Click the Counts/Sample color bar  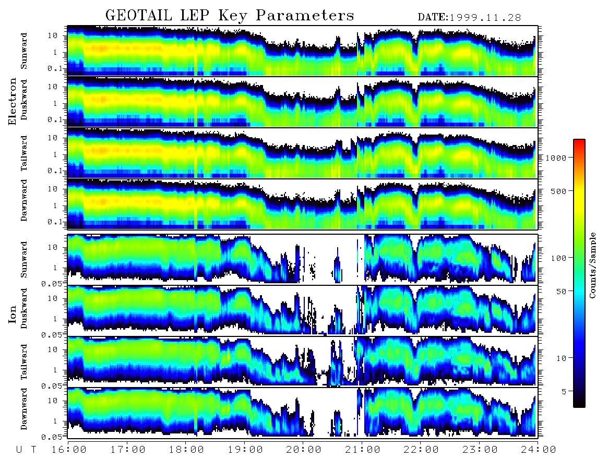pos(579,273)
